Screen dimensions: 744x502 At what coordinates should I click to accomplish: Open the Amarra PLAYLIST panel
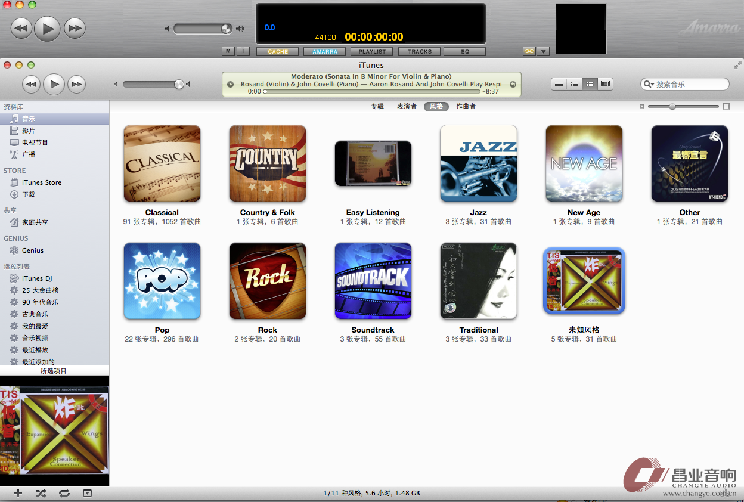[x=373, y=52]
